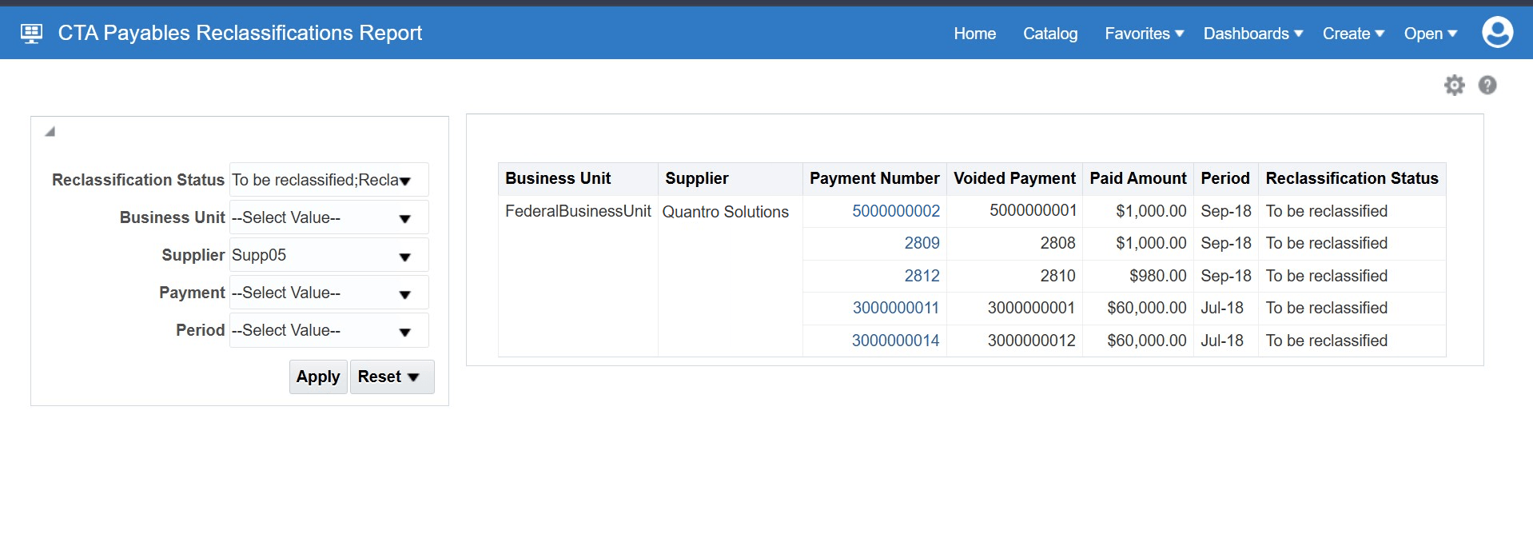Collapse the prompts panel triangle
The image size is (1533, 554).
point(50,132)
